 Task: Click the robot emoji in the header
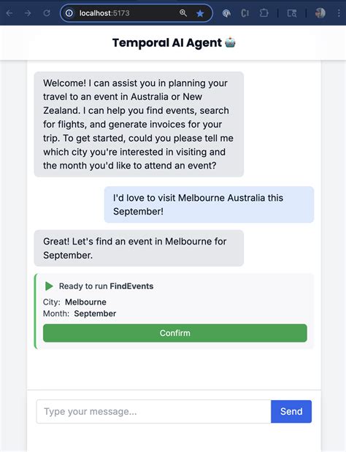[230, 42]
